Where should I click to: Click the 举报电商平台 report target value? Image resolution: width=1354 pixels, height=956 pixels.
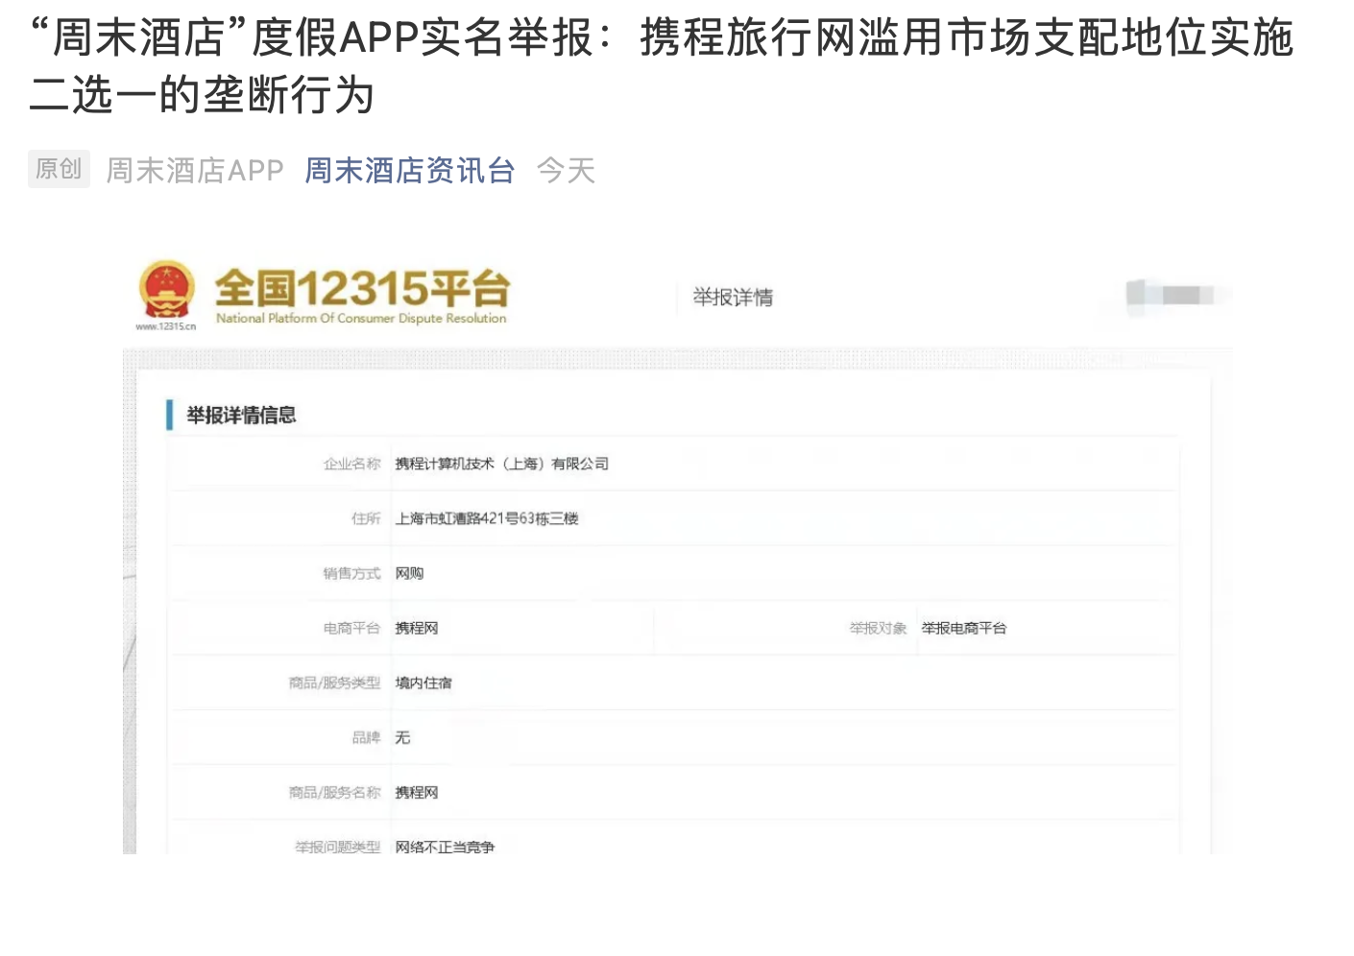pos(964,628)
